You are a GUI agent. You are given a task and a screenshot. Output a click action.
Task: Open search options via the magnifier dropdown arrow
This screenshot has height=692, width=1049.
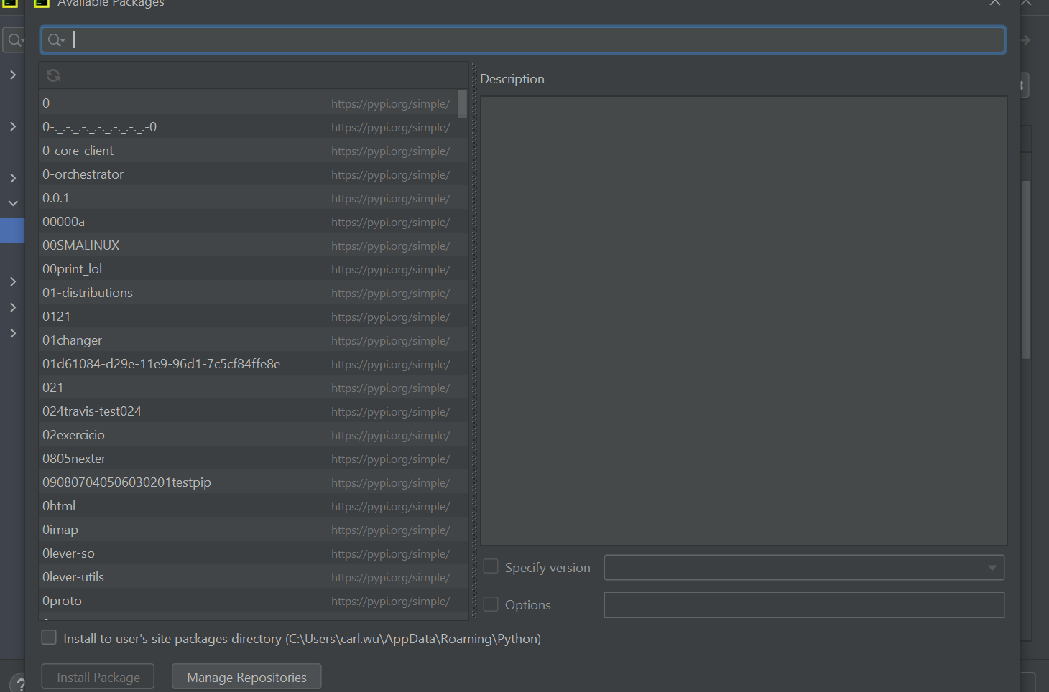tap(64, 42)
